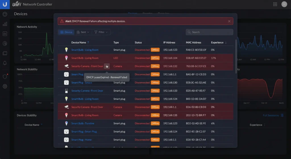291x159 pixels.
Task: Click plug icon for Smart Plug - Smart Plug
Action: pos(66,131)
